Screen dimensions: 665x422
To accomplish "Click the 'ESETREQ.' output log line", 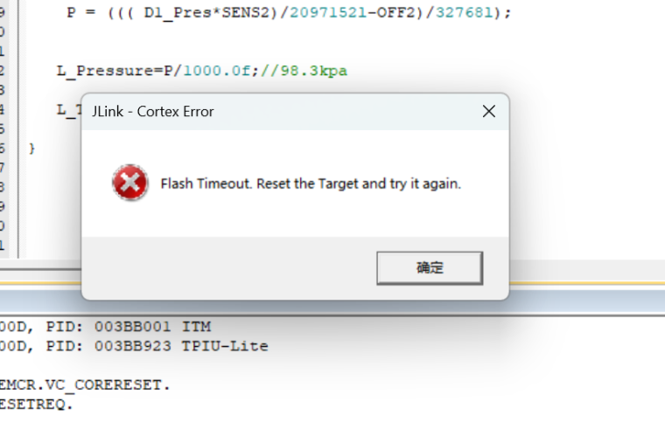I will point(37,405).
